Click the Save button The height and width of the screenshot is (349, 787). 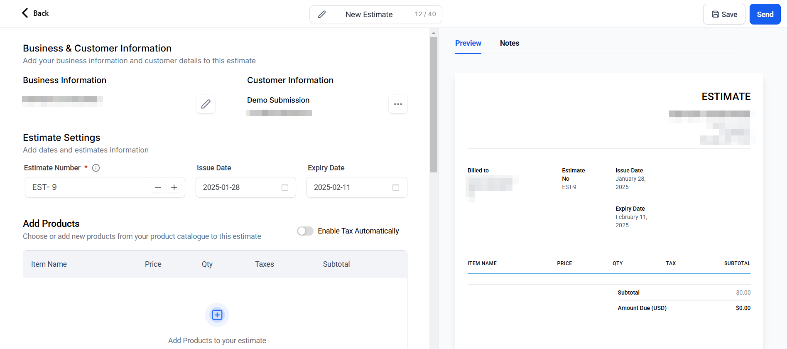coord(724,15)
